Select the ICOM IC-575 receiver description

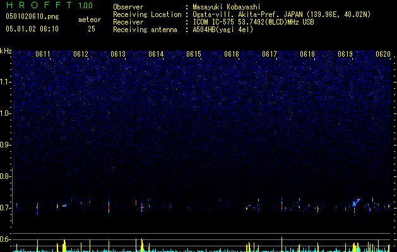coord(254,22)
